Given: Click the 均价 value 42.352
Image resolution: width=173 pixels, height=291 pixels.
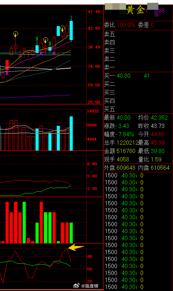Looking at the screenshot, I should (159, 117).
